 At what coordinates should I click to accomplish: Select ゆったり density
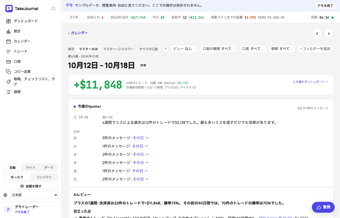click(17, 177)
